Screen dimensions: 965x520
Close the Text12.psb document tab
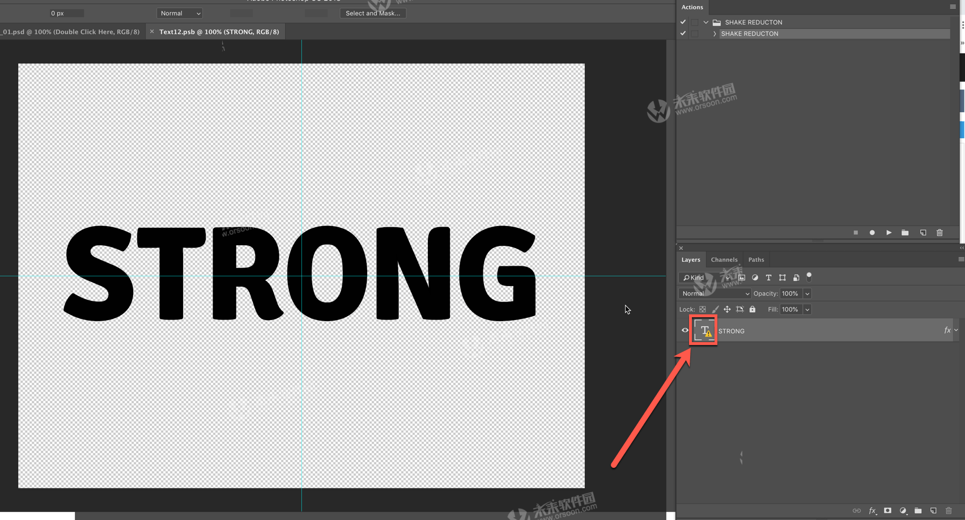pos(152,32)
